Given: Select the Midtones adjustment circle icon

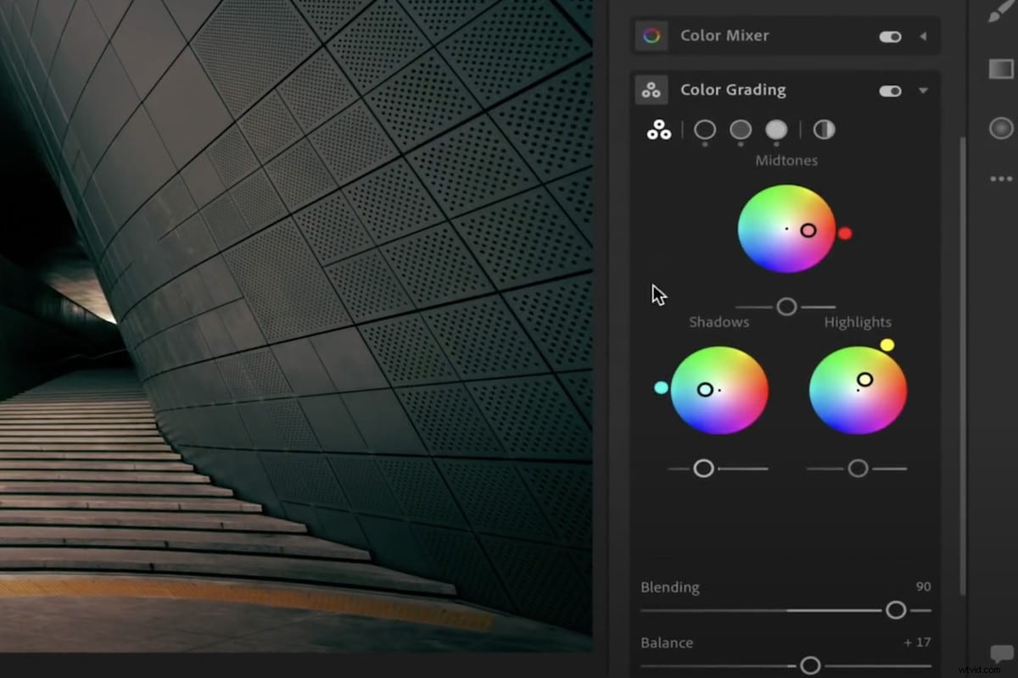Looking at the screenshot, I should (x=741, y=131).
